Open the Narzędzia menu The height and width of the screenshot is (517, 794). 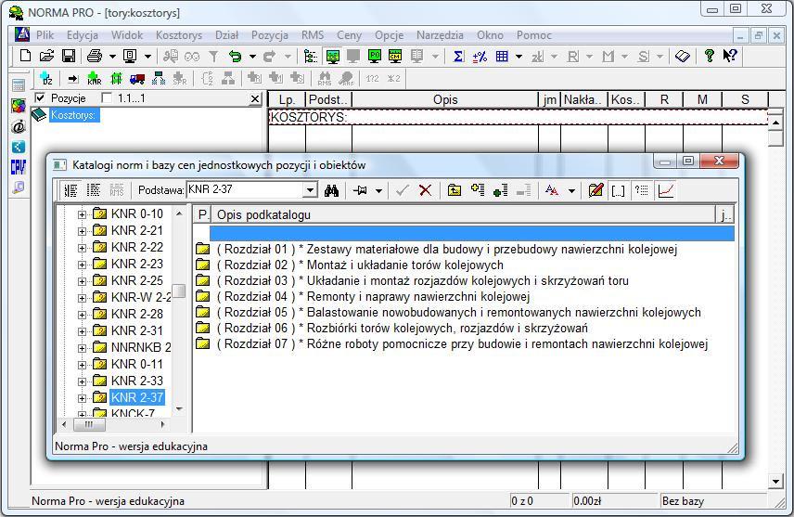(x=440, y=35)
